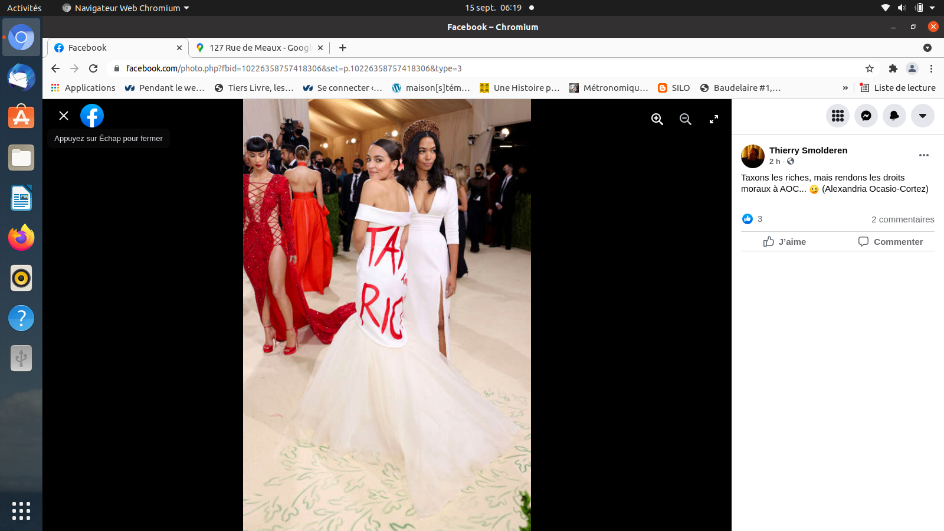Expand the Facebook account dropdown arrow
This screenshot has width=944, height=531.
pos(922,116)
